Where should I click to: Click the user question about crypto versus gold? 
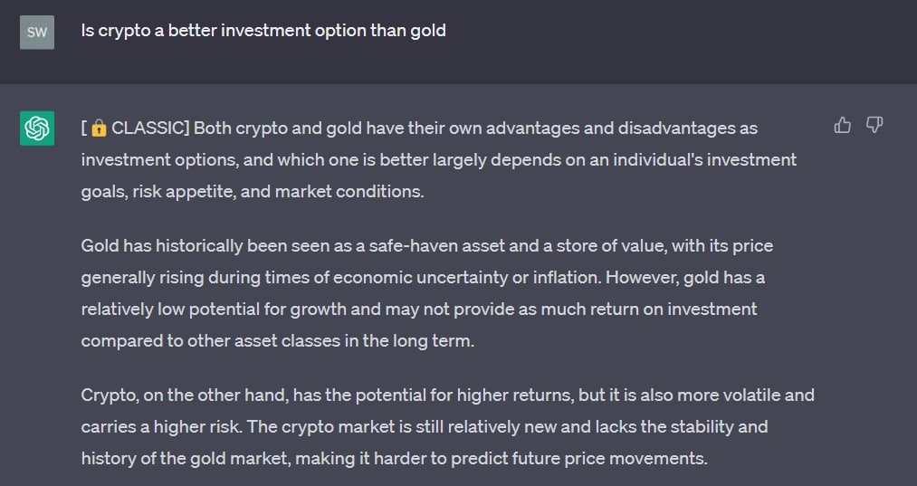click(263, 31)
